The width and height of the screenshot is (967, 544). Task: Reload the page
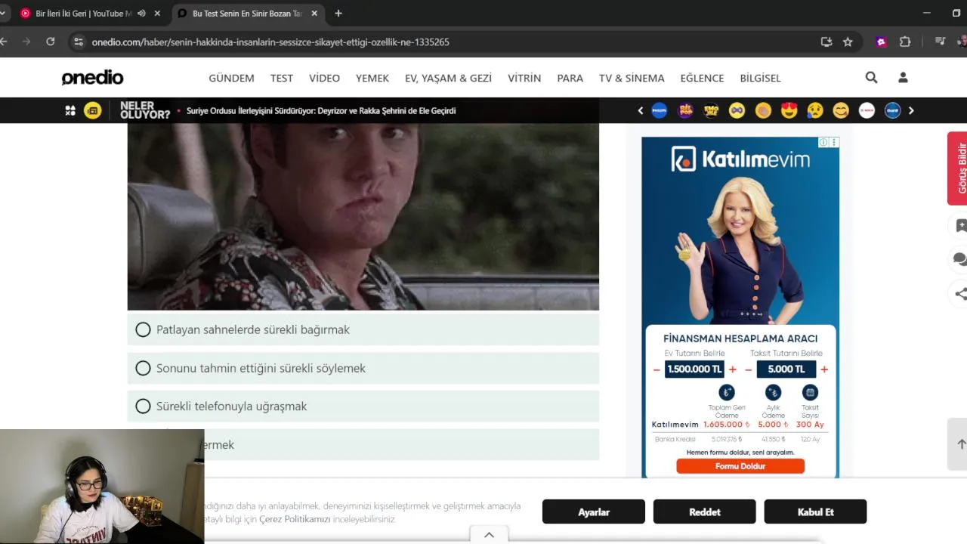tap(50, 42)
